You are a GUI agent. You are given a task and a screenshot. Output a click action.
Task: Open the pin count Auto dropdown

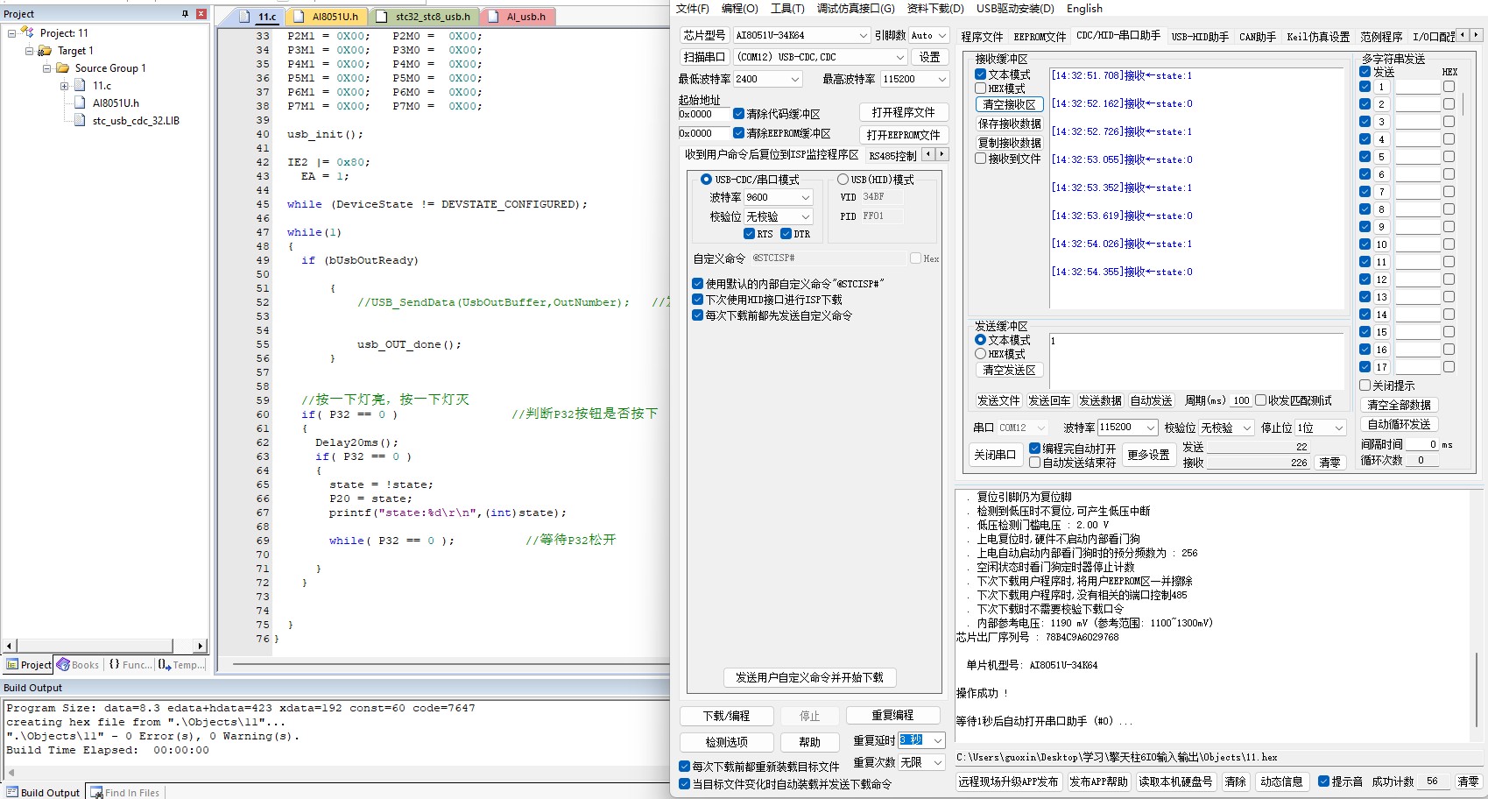(x=941, y=35)
